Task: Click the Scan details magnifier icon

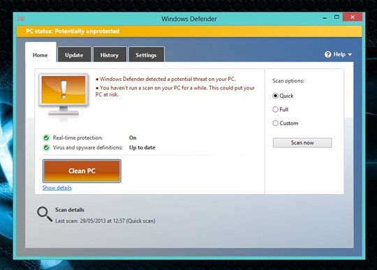Action: (45, 214)
